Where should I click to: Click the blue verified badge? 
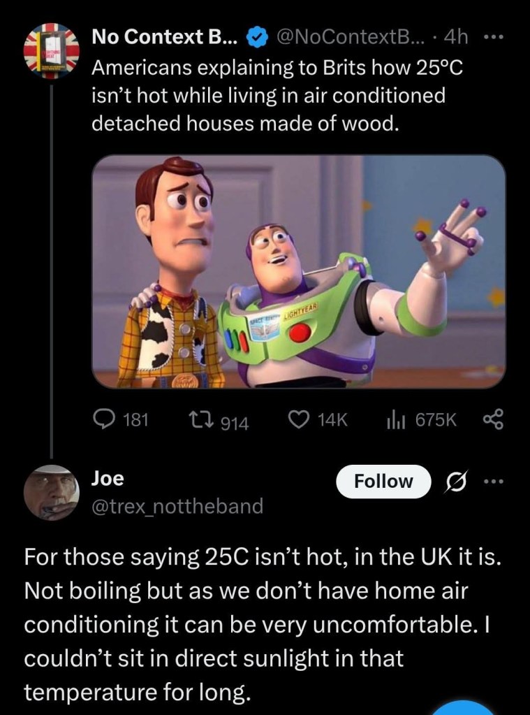[x=256, y=38]
